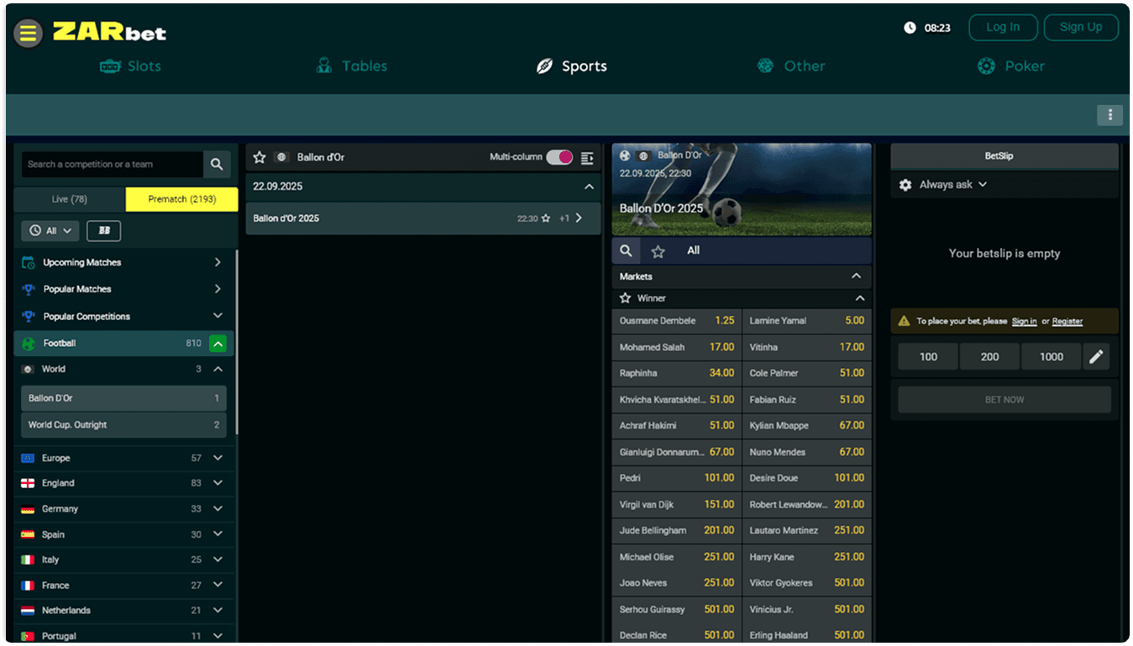Bet on Mohamed Salah at 17.00

click(x=677, y=347)
